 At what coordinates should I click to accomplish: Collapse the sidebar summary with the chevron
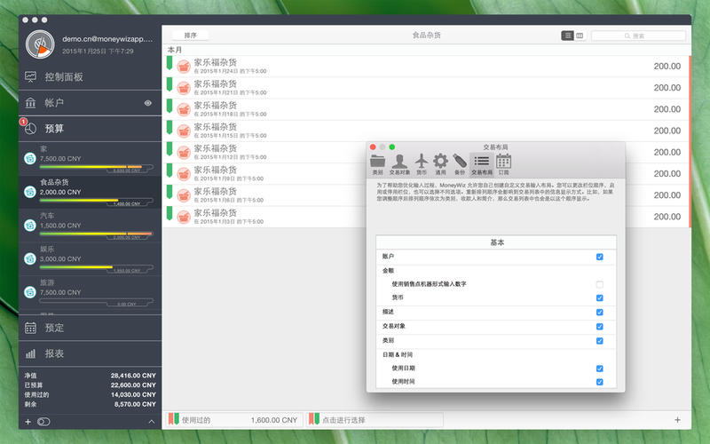click(151, 421)
